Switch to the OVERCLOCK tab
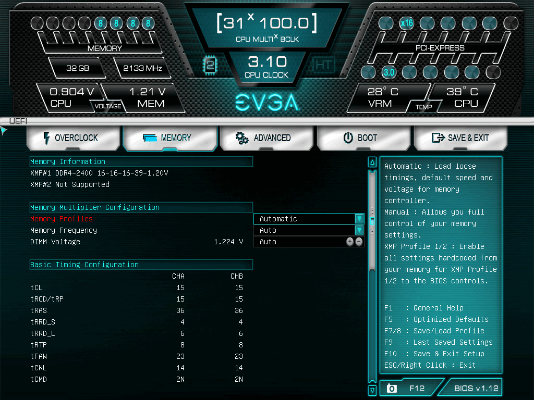534x400 pixels. pos(73,138)
